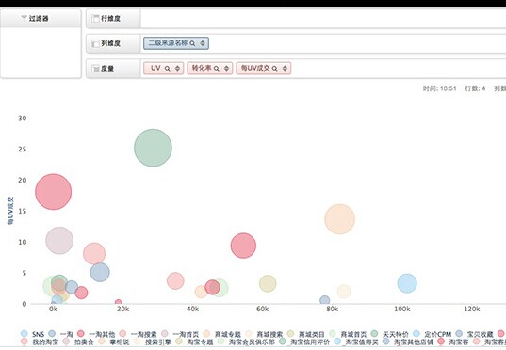The height and width of the screenshot is (350, 506).
Task: Open sort arrows on the UV pill
Action: tap(177, 69)
